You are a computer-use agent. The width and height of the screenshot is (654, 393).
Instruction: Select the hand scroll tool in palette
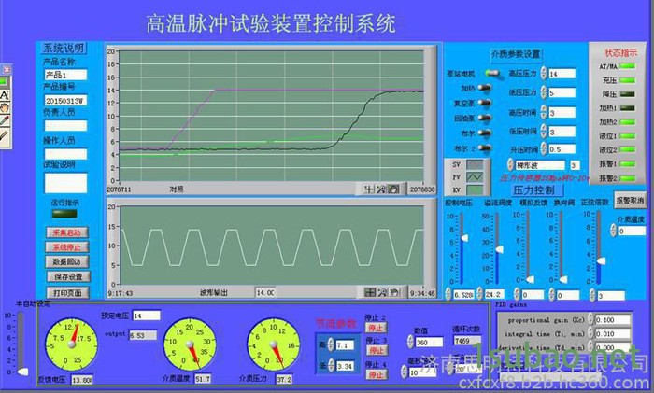[x=5, y=108]
